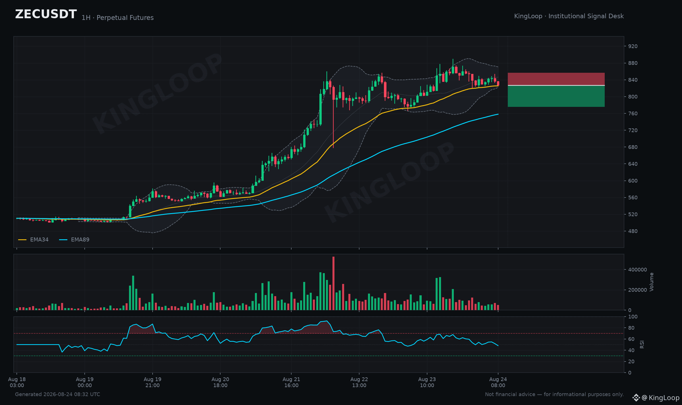682x405 pixels.
Task: Click the RSI axis title
Action: pos(642,344)
